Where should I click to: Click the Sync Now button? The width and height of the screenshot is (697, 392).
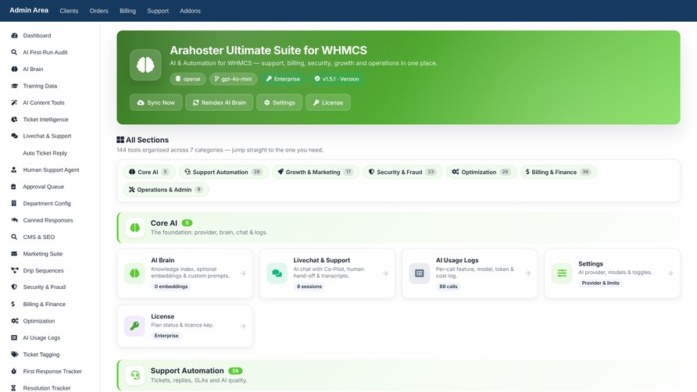click(155, 102)
